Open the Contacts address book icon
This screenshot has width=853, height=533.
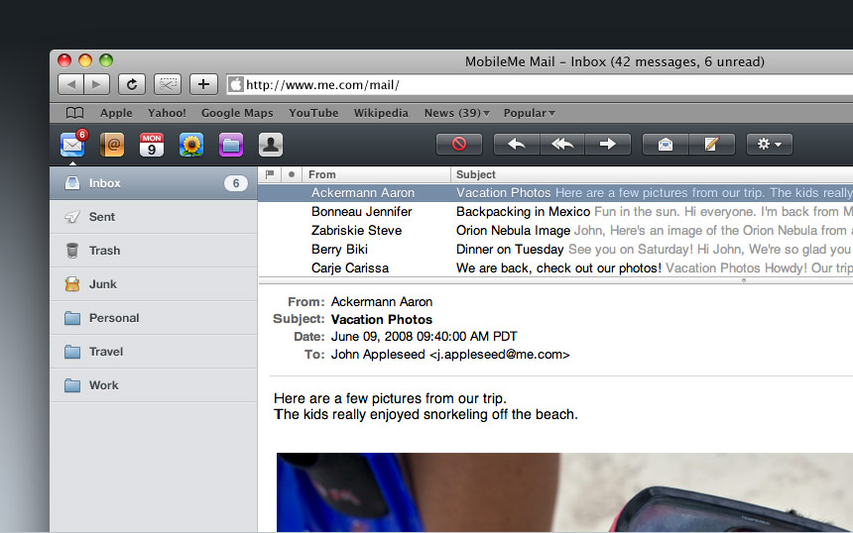[x=112, y=145]
